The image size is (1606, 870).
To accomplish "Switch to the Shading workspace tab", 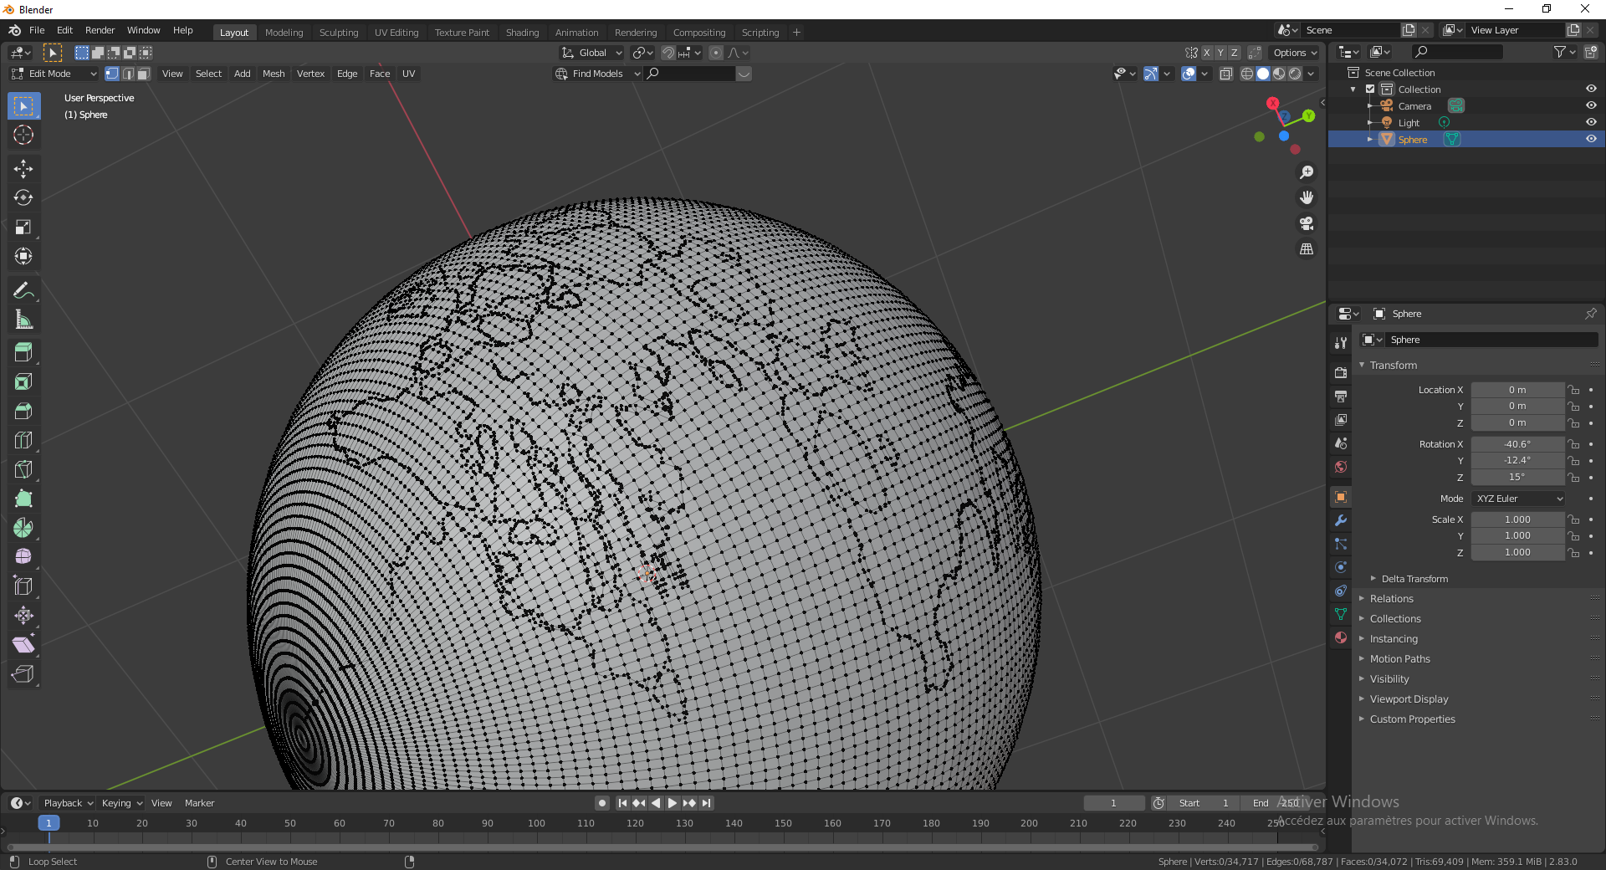I will point(522,33).
